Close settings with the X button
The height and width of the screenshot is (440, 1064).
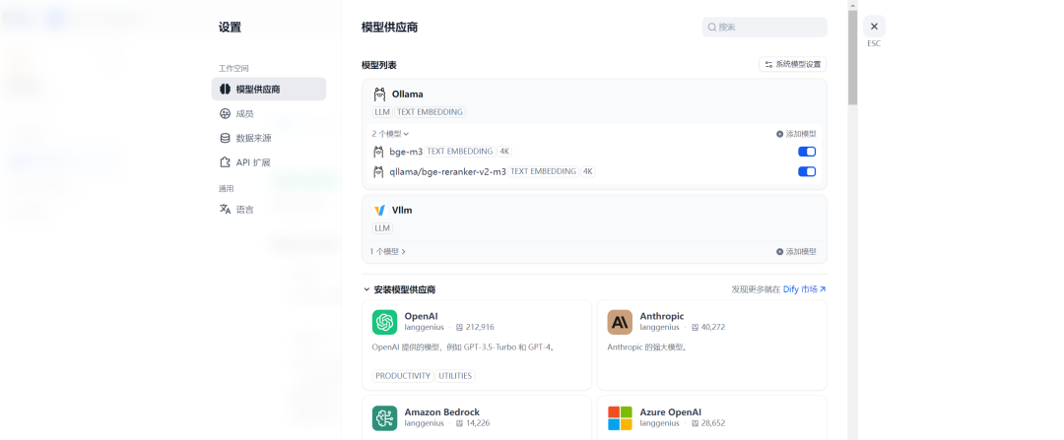click(x=874, y=27)
